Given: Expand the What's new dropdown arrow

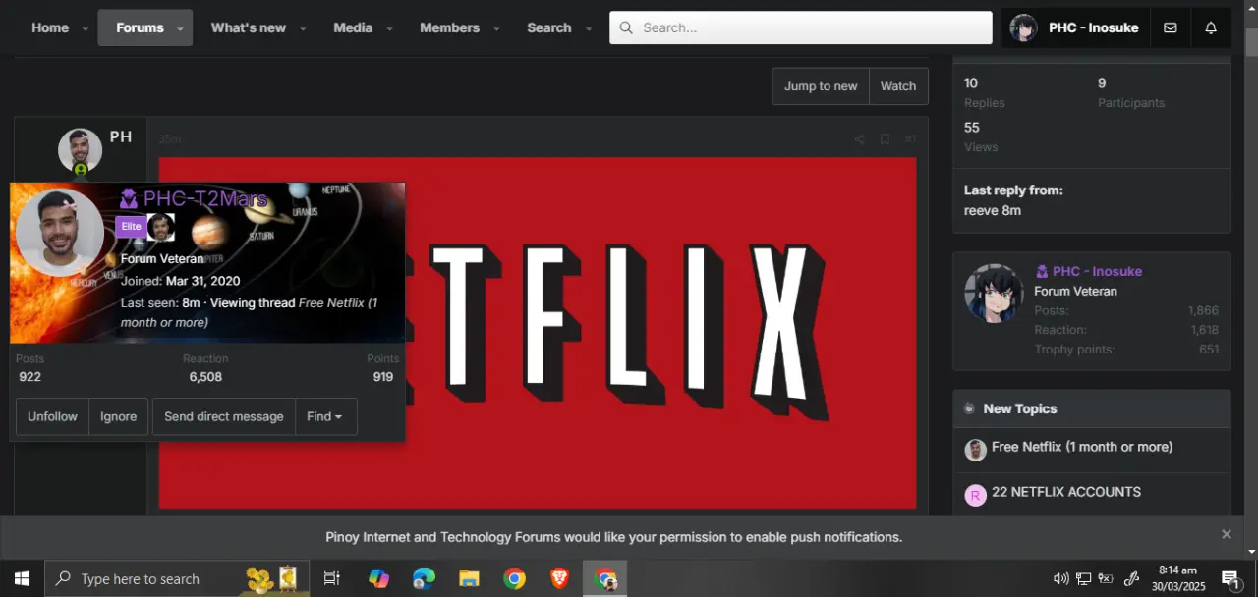Looking at the screenshot, I should 303,29.
